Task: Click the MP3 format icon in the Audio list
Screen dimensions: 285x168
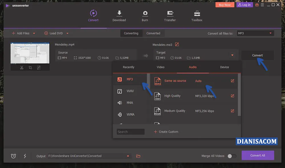Action: tap(119, 79)
